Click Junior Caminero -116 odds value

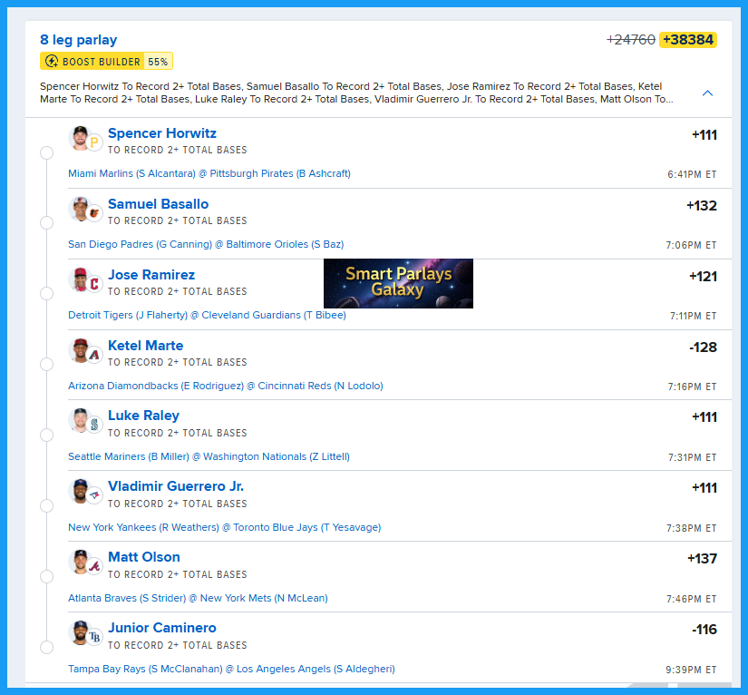click(x=704, y=629)
